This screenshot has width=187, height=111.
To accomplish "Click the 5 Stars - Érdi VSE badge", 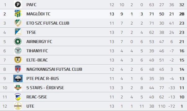I will pyautogui.click(x=18, y=88).
